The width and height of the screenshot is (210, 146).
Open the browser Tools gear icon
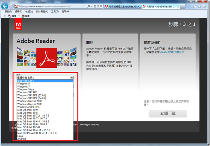point(204,6)
